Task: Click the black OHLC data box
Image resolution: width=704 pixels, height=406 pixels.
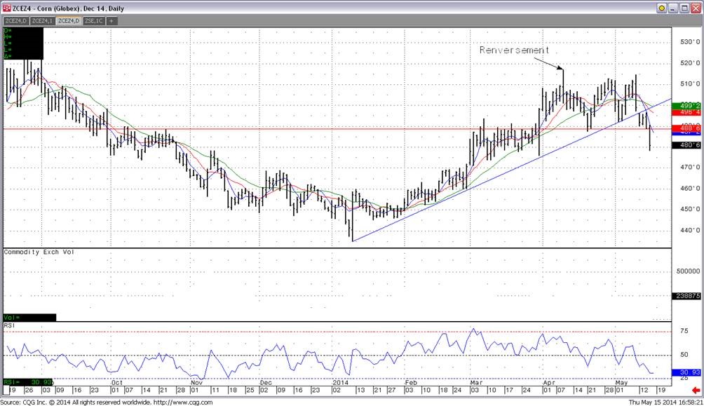Action: pos(23,43)
